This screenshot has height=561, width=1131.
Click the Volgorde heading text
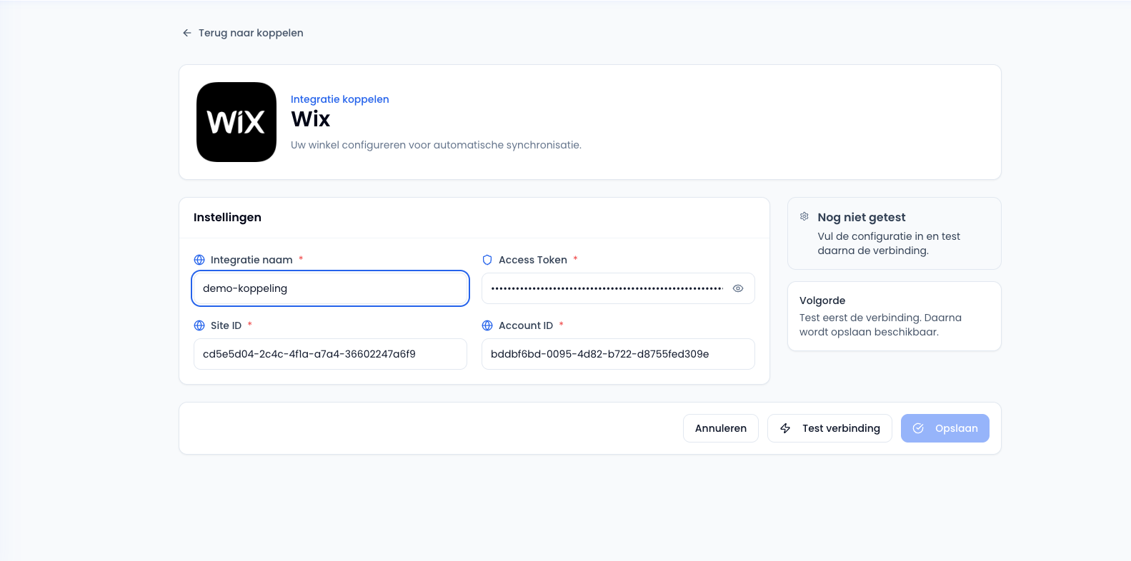[822, 300]
